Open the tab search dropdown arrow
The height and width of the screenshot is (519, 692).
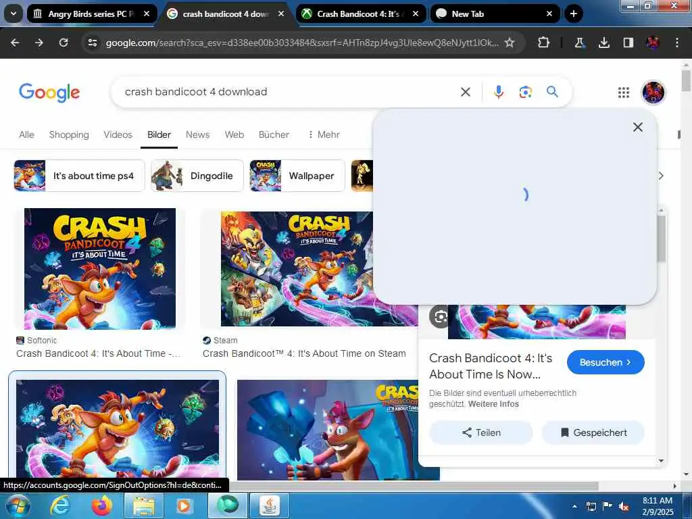coord(14,14)
